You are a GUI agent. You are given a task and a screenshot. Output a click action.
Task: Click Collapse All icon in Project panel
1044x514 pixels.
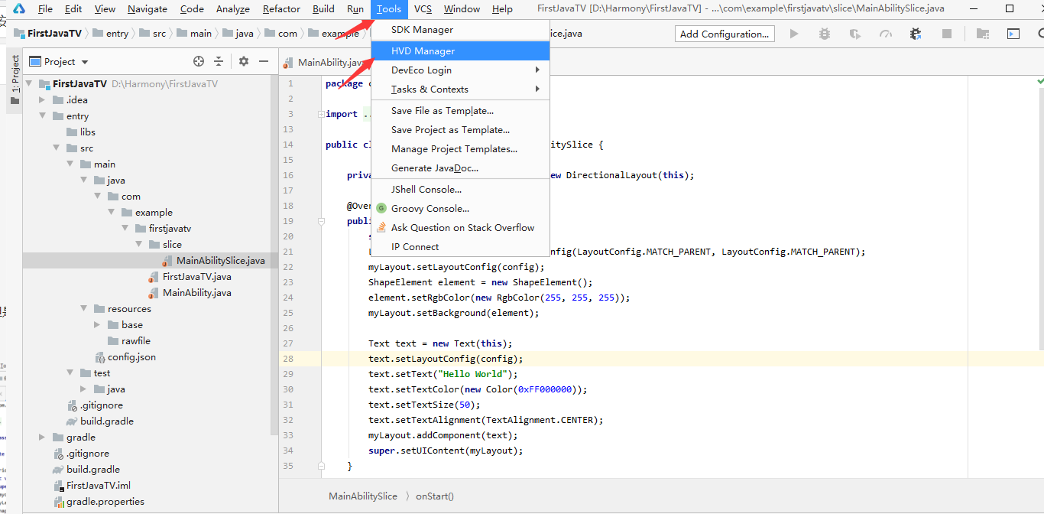tap(219, 61)
